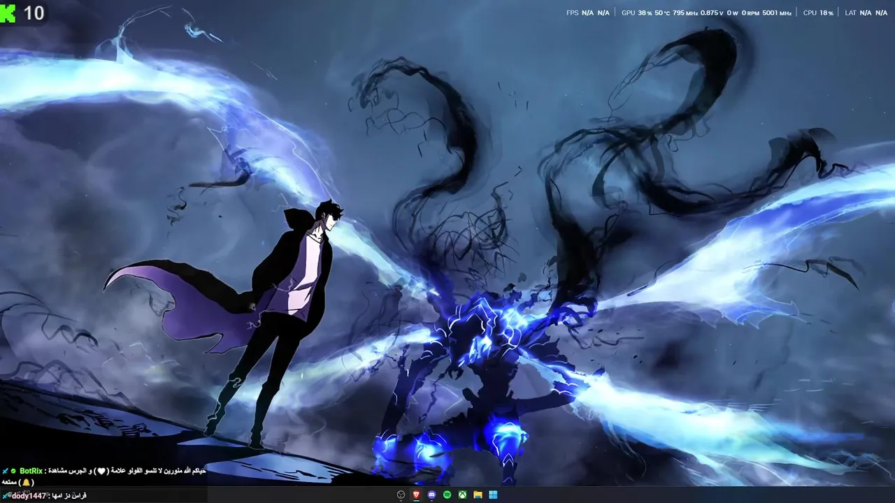This screenshot has width=895, height=503.
Task: Click the dody1447 username in chat
Action: [28, 495]
